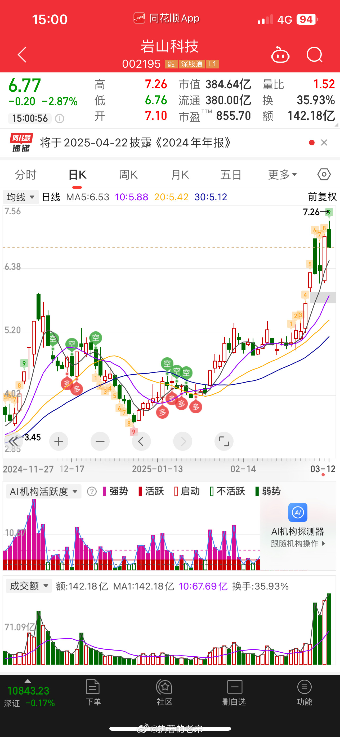Open the search magnifier icon

(314, 55)
